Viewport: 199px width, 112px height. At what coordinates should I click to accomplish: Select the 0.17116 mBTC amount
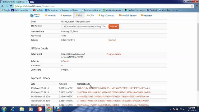pyautogui.click(x=66, y=88)
